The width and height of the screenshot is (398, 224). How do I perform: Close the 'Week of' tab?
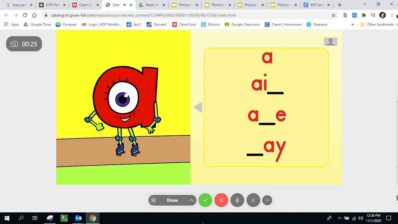(x=164, y=5)
